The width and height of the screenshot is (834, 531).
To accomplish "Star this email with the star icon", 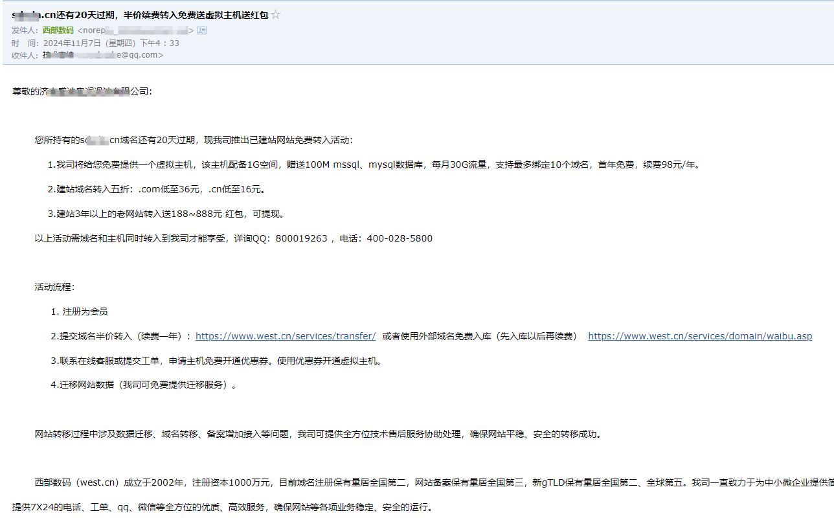I will 276,15.
